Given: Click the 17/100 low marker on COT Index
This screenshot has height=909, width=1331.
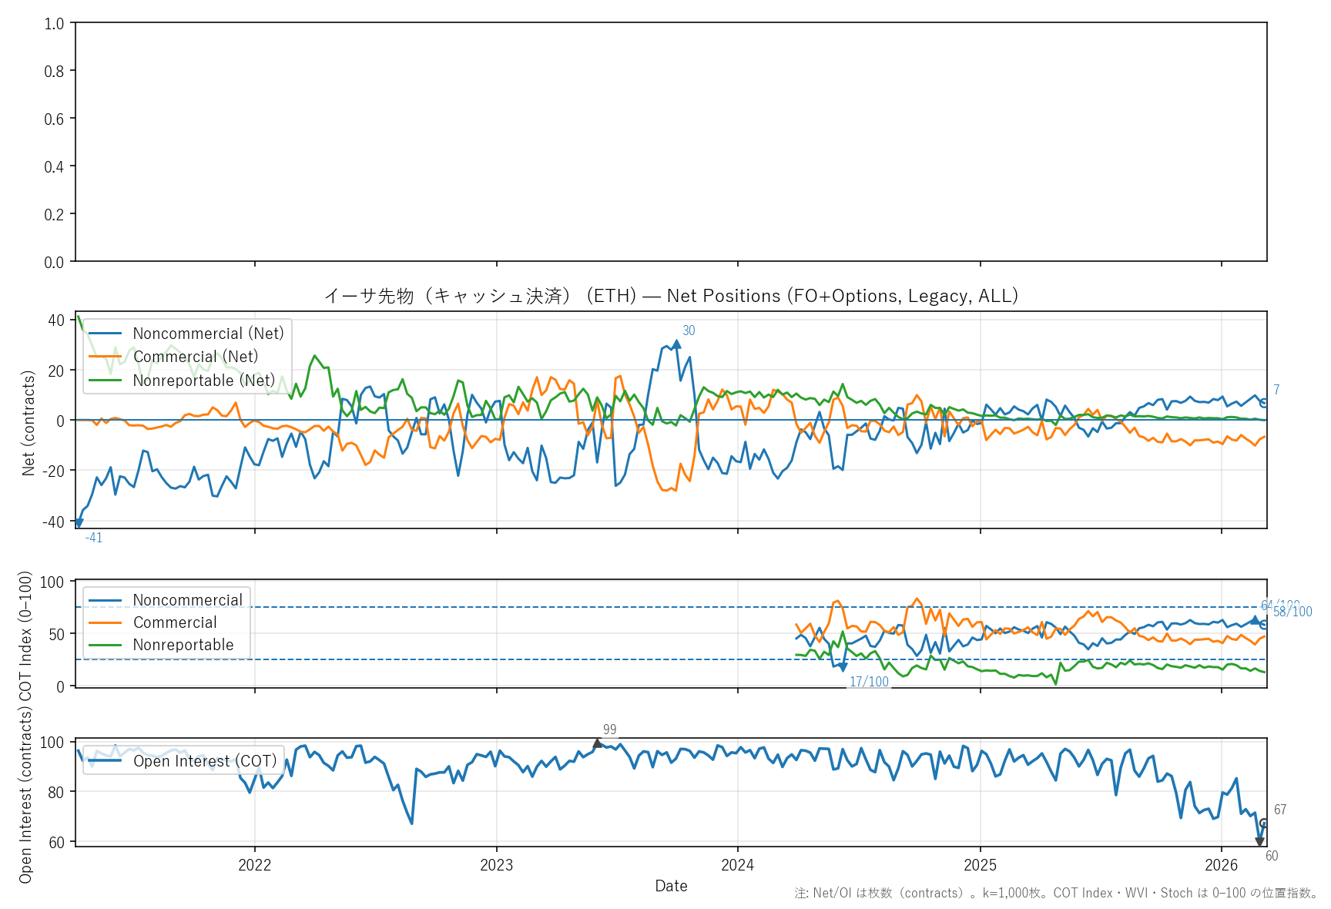Looking at the screenshot, I should point(843,667).
